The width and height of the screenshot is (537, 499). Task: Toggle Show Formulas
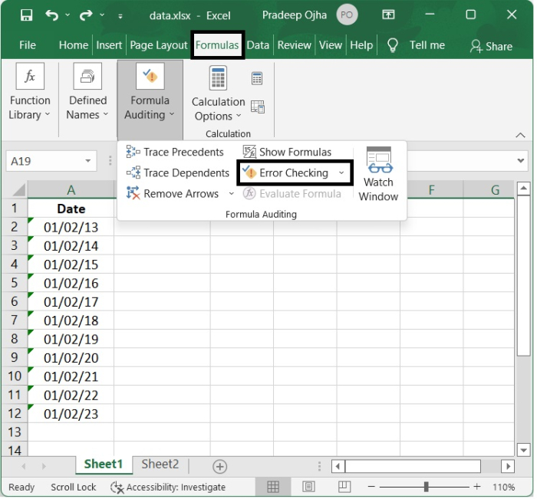click(x=287, y=152)
